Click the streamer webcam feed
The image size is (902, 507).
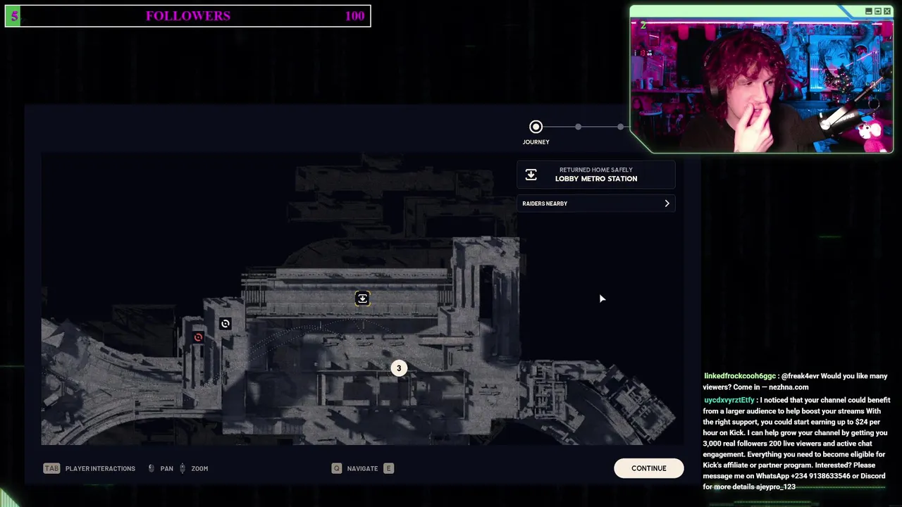(x=762, y=85)
